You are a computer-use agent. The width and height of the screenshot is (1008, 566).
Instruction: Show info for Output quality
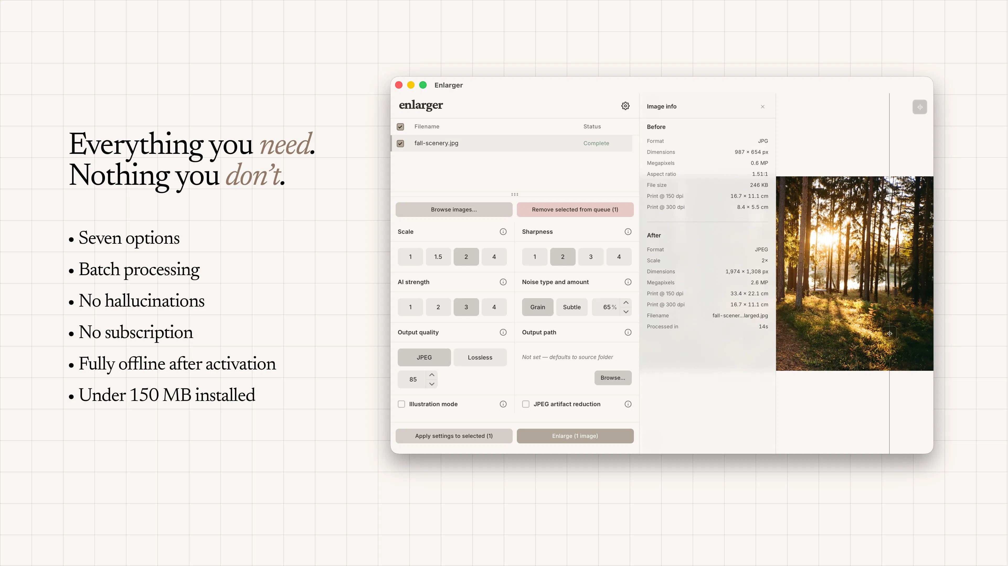pyautogui.click(x=503, y=332)
